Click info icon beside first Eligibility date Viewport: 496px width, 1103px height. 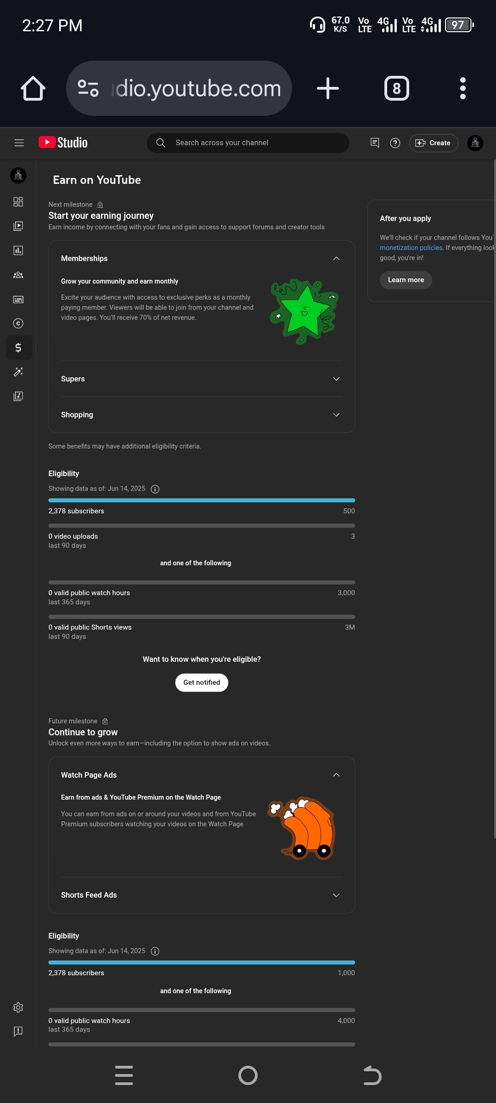pos(155,489)
